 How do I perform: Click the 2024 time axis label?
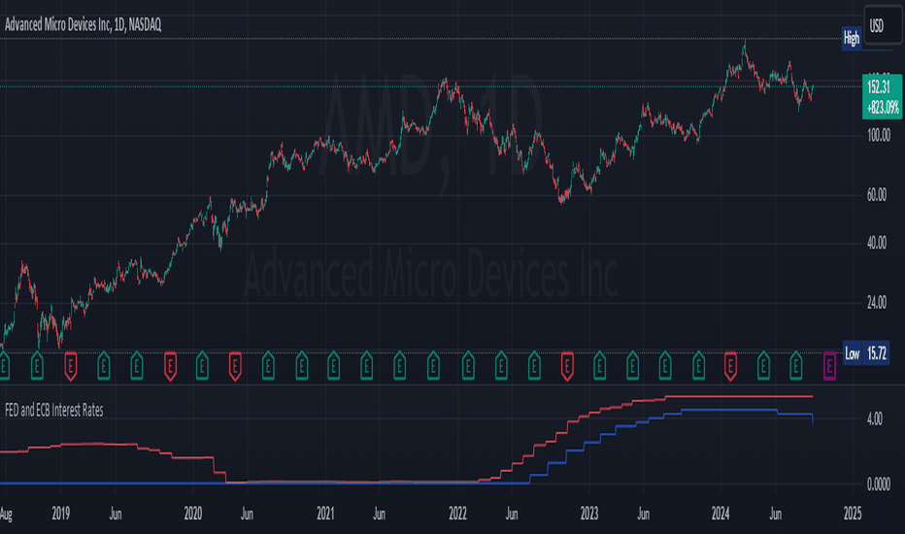click(721, 514)
